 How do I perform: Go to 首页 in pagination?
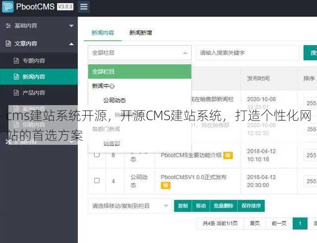(255, 224)
